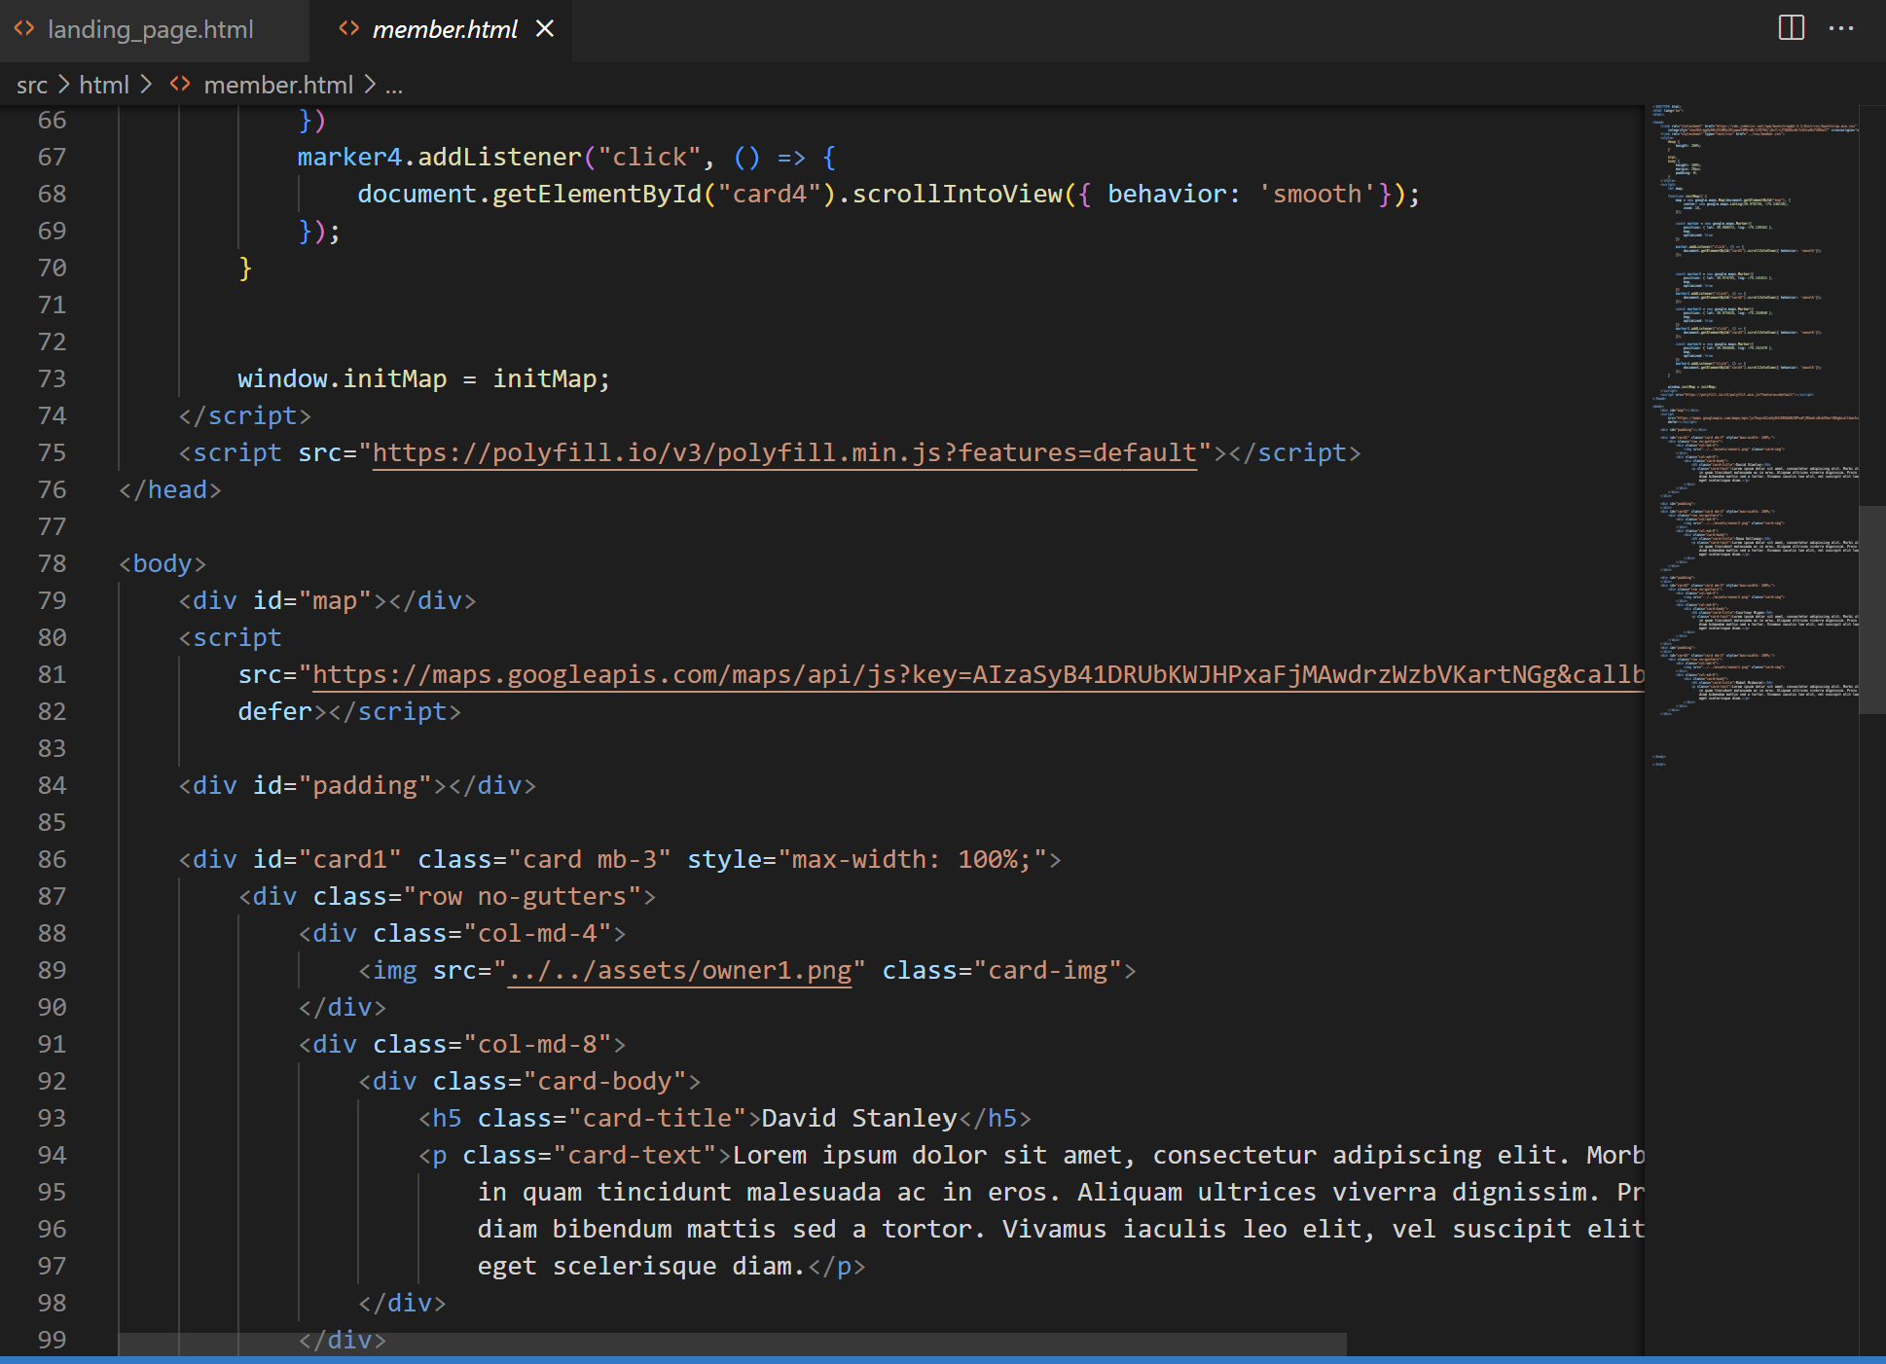
Task: Click line number 78 in the gutter
Action: click(52, 564)
